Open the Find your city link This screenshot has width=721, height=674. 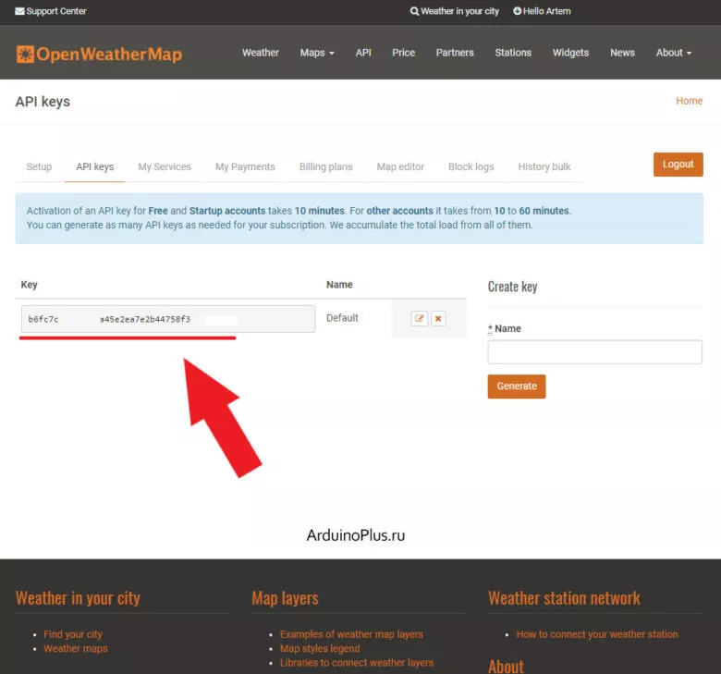click(73, 634)
